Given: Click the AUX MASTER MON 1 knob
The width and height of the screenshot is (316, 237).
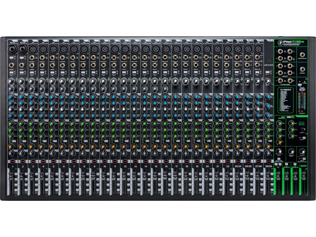Looking at the screenshot, I should (279, 123).
